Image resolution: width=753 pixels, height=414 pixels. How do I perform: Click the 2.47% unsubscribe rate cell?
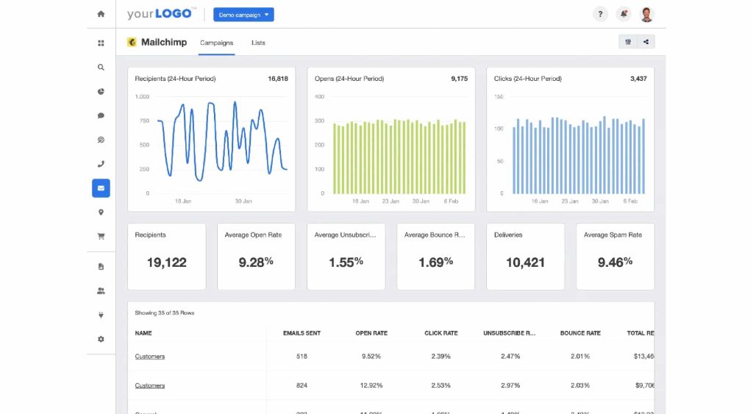pyautogui.click(x=510, y=357)
